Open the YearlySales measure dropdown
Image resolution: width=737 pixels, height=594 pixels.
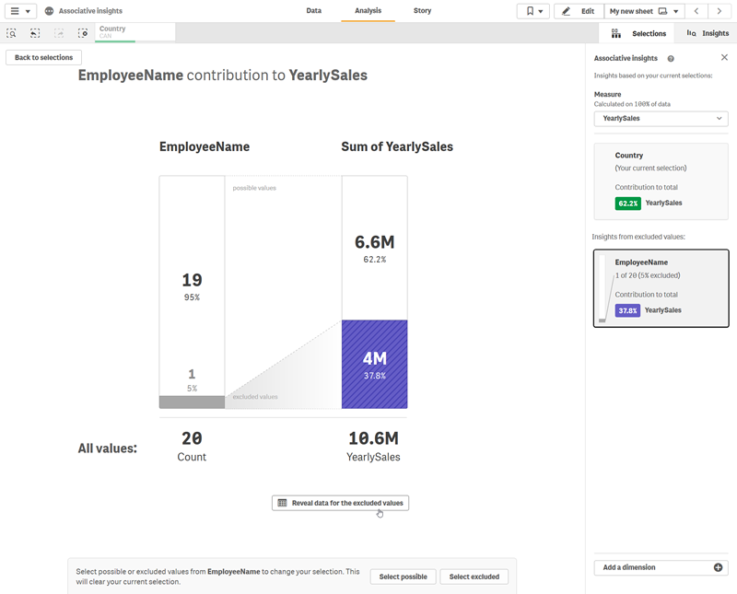click(661, 118)
